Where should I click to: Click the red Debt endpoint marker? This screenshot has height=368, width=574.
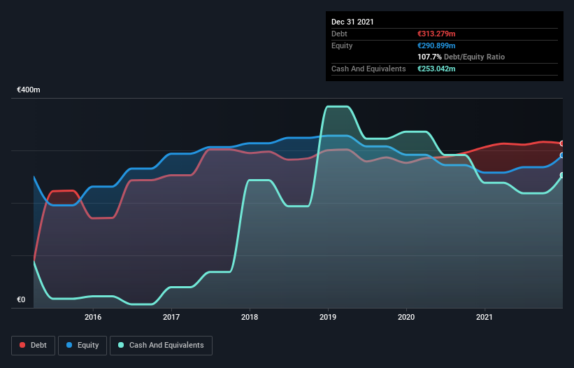562,143
